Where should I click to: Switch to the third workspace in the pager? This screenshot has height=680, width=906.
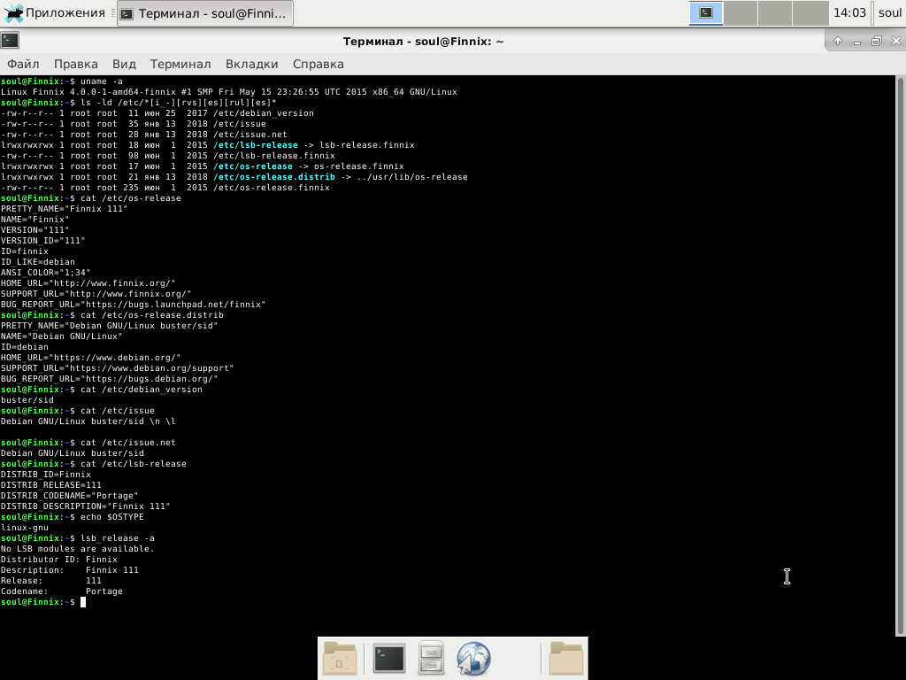775,12
